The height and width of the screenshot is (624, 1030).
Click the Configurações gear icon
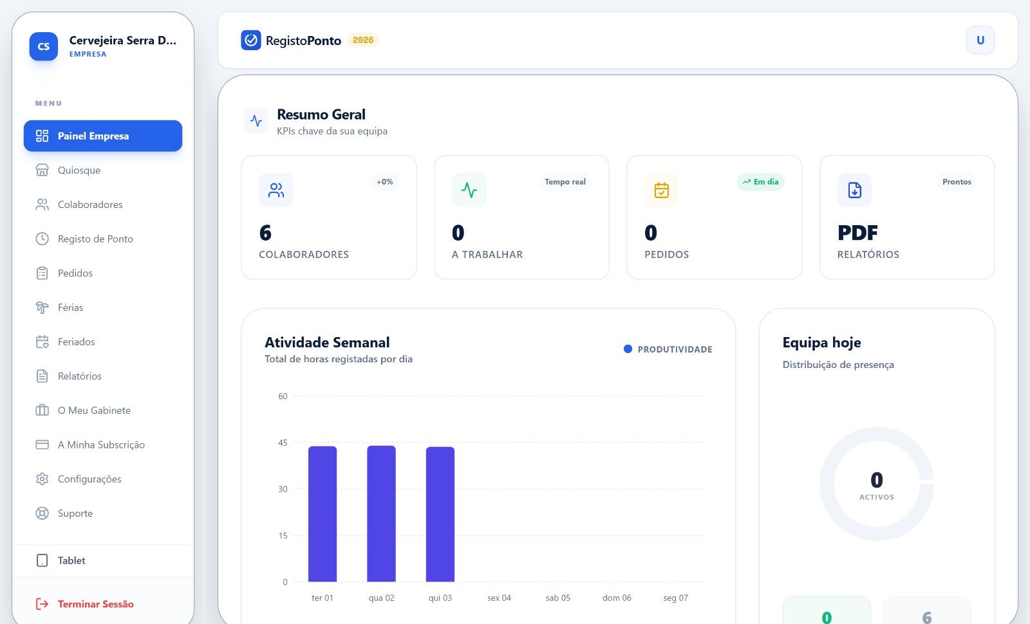(x=42, y=479)
